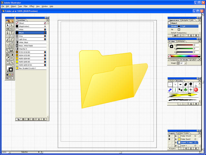This screenshot has width=206, height=155.
Task: Switch to the Gradient tab
Action: pyautogui.click(x=193, y=60)
